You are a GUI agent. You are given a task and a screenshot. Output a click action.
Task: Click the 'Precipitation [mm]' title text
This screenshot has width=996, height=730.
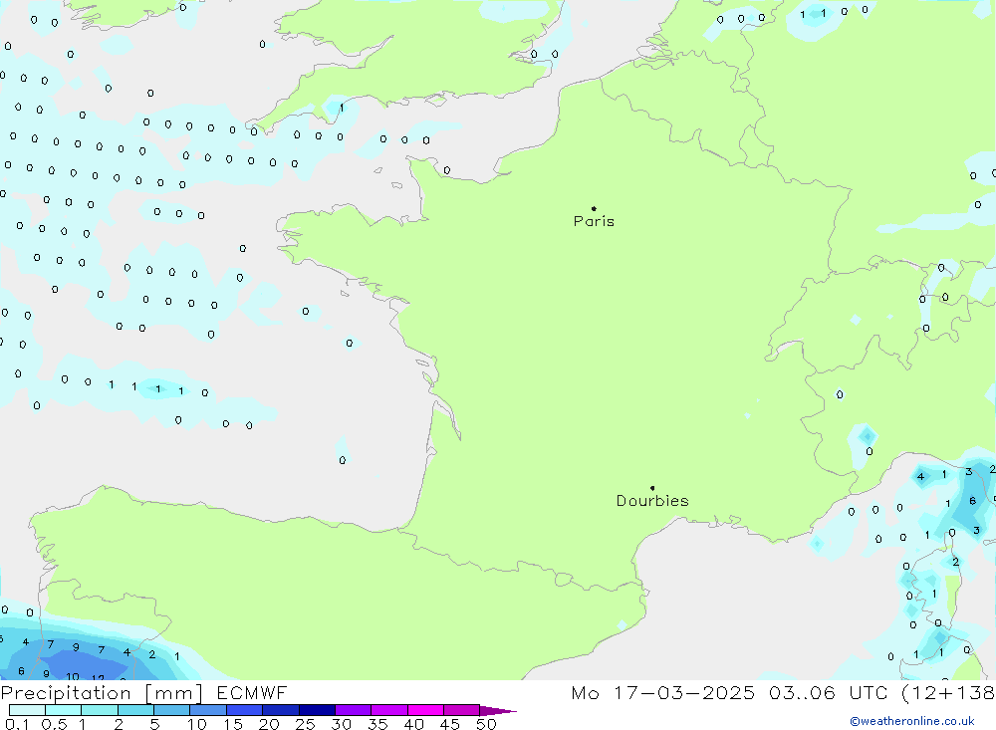102,693
